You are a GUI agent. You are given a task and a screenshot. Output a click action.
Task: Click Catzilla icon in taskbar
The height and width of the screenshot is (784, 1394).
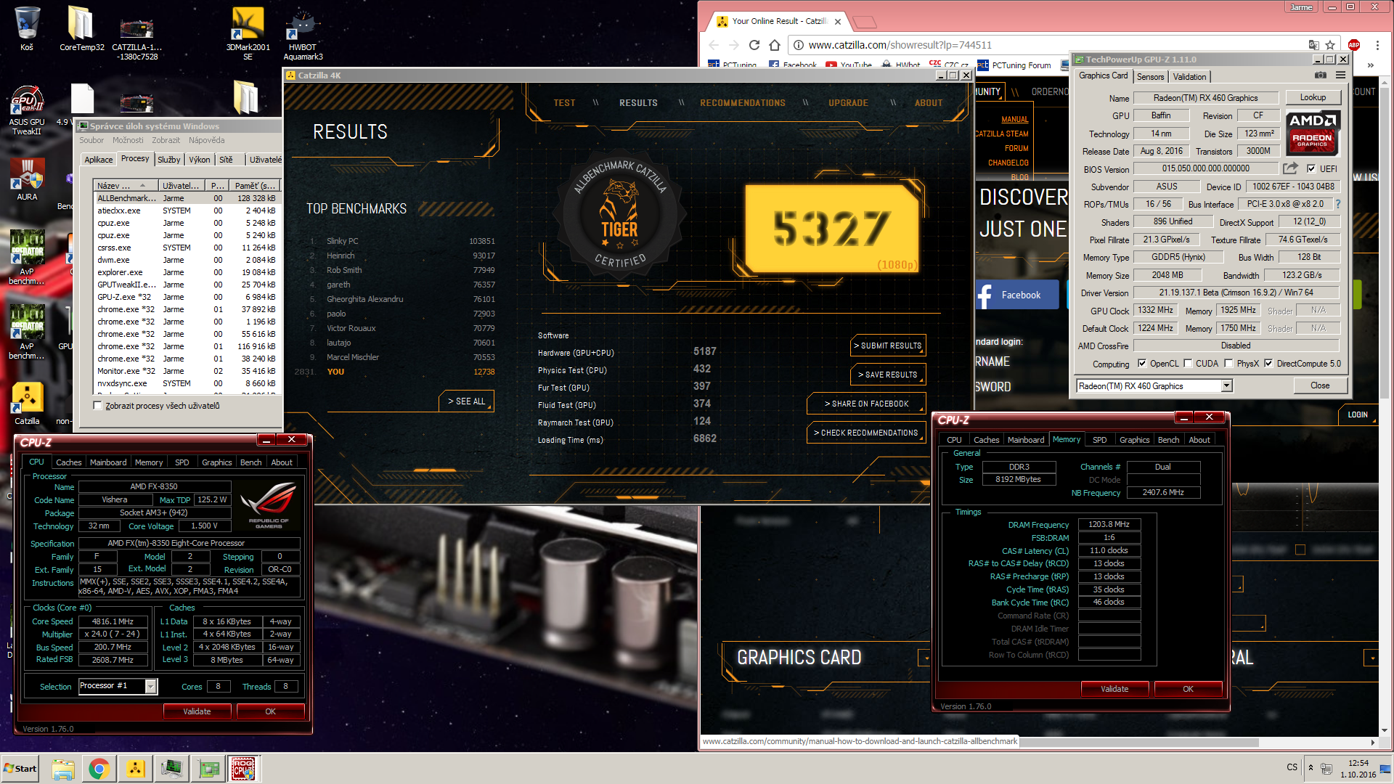click(x=135, y=769)
